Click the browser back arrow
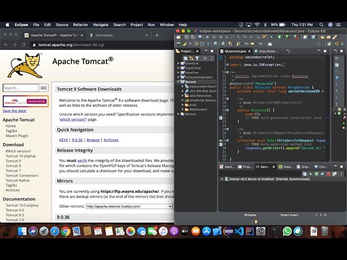 point(6,44)
